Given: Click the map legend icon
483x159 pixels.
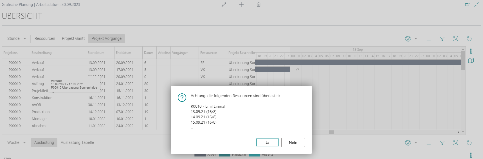Looking at the screenshot, I should 471,61.
